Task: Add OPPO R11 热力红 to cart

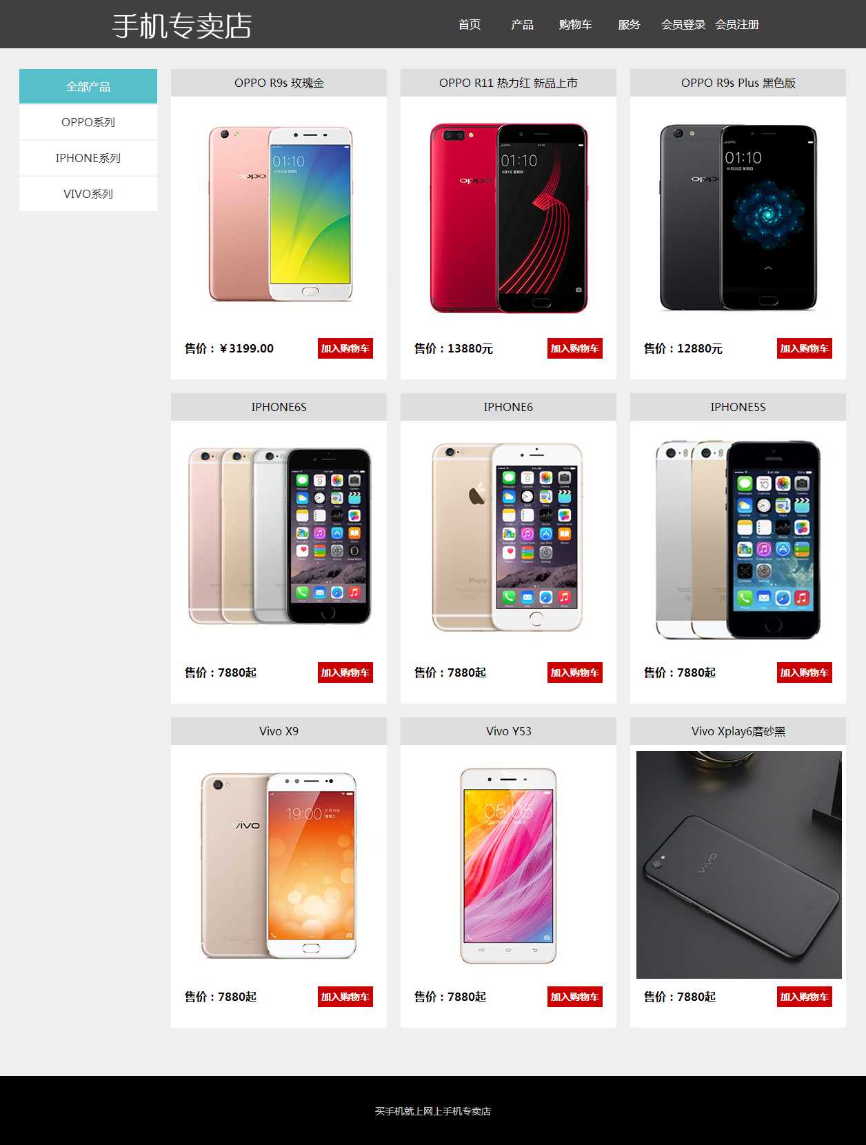Action: point(575,348)
